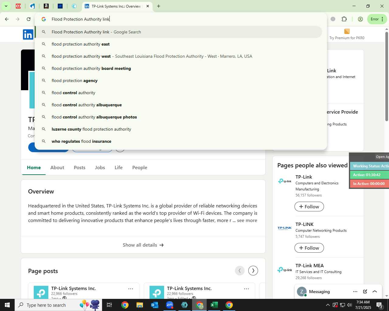Click the Error button in Chrome toolbar
The height and width of the screenshot is (311, 389).
[377, 19]
